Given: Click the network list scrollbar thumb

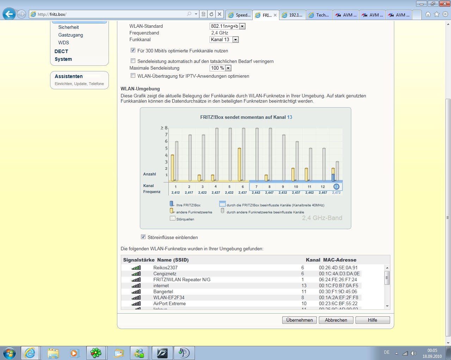Looking at the screenshot, I should [387, 277].
